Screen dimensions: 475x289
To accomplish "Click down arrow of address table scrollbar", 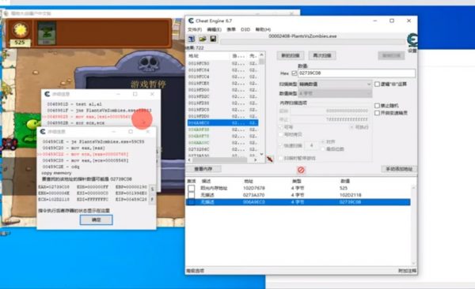I will click(413, 263).
